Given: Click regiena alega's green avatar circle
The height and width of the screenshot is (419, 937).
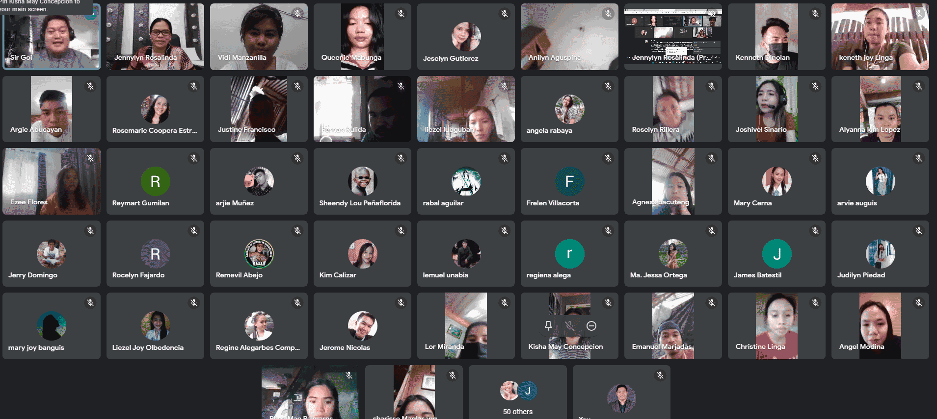Looking at the screenshot, I should (x=569, y=254).
